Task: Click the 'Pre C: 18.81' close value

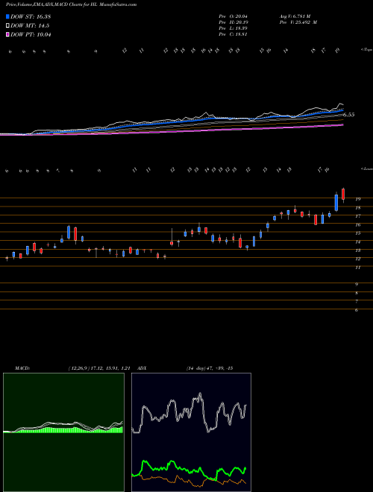Action: click(233, 34)
